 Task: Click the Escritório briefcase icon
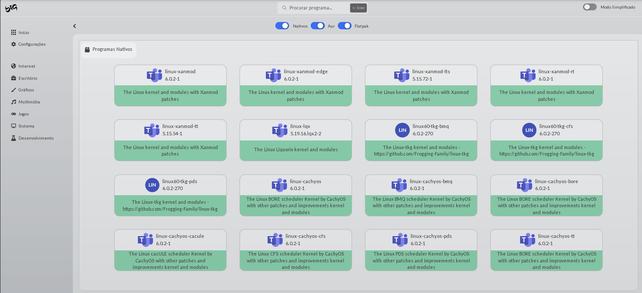point(14,78)
